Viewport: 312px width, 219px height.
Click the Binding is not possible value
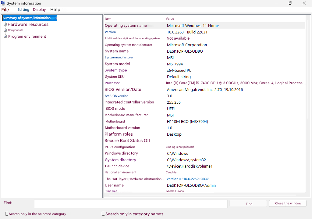pyautogui.click(x=180, y=147)
